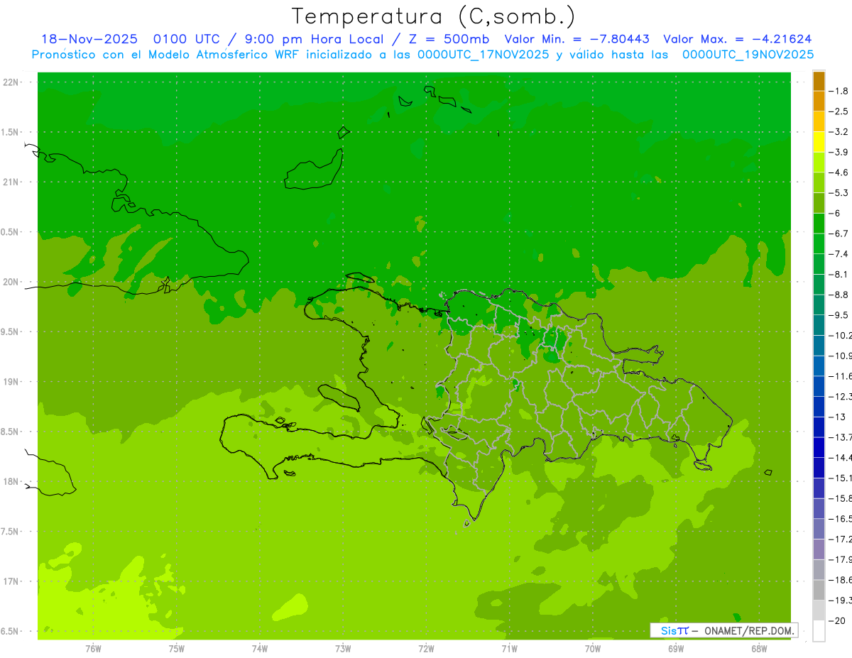Click legend swatch between -2.5 and -3.2

819,121
